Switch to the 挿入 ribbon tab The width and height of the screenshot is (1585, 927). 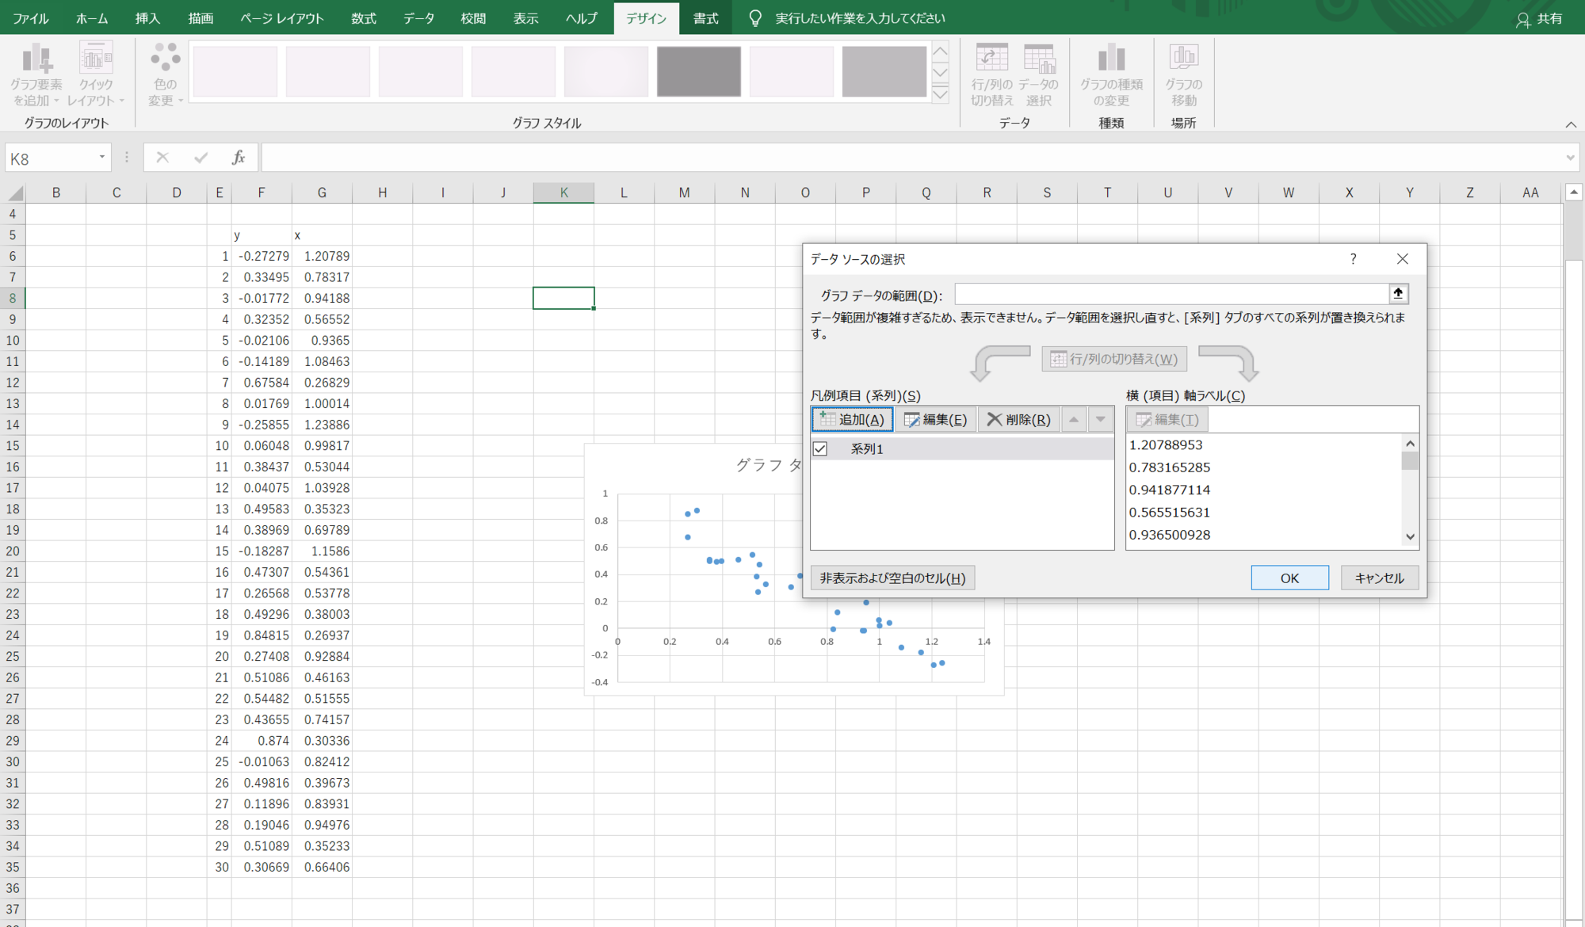pyautogui.click(x=147, y=18)
